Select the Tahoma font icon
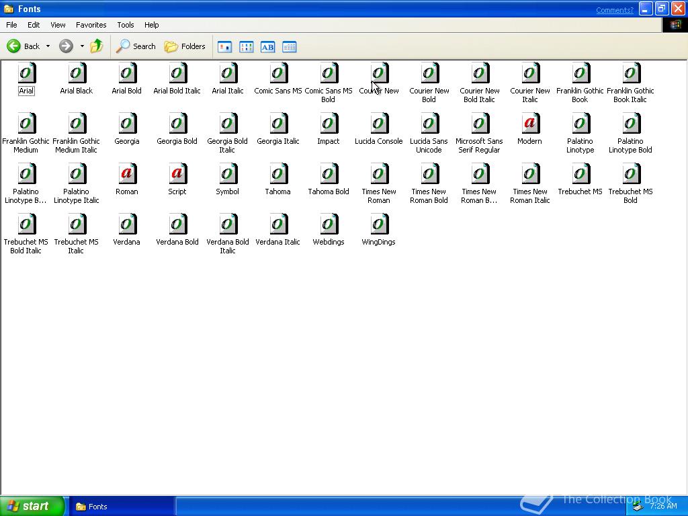 (277, 174)
